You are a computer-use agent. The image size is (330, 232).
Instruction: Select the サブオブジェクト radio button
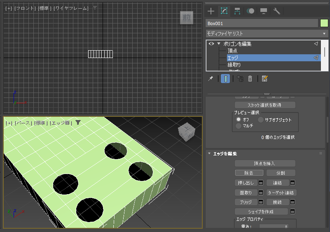coord(260,120)
